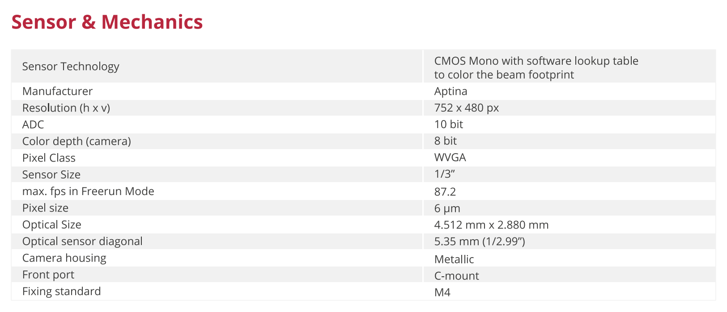Select the Pixel size row label
Viewport: 727px width, 312px height.
click(x=45, y=208)
